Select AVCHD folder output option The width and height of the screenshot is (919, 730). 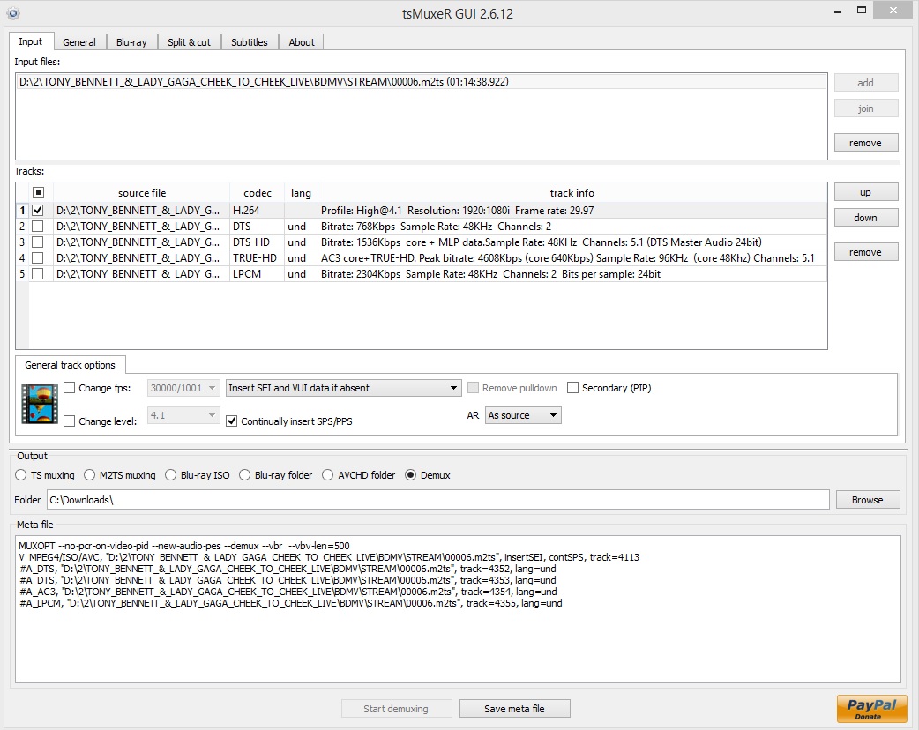pos(327,475)
